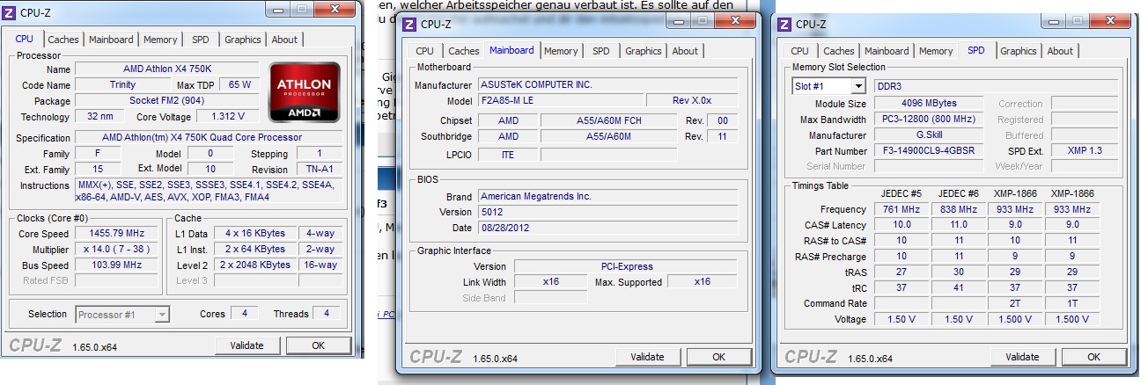Click the BIOS version value 5012

[x=606, y=213]
